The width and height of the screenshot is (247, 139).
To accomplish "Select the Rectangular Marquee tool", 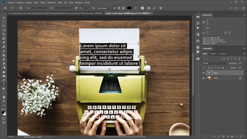I will [4, 22].
